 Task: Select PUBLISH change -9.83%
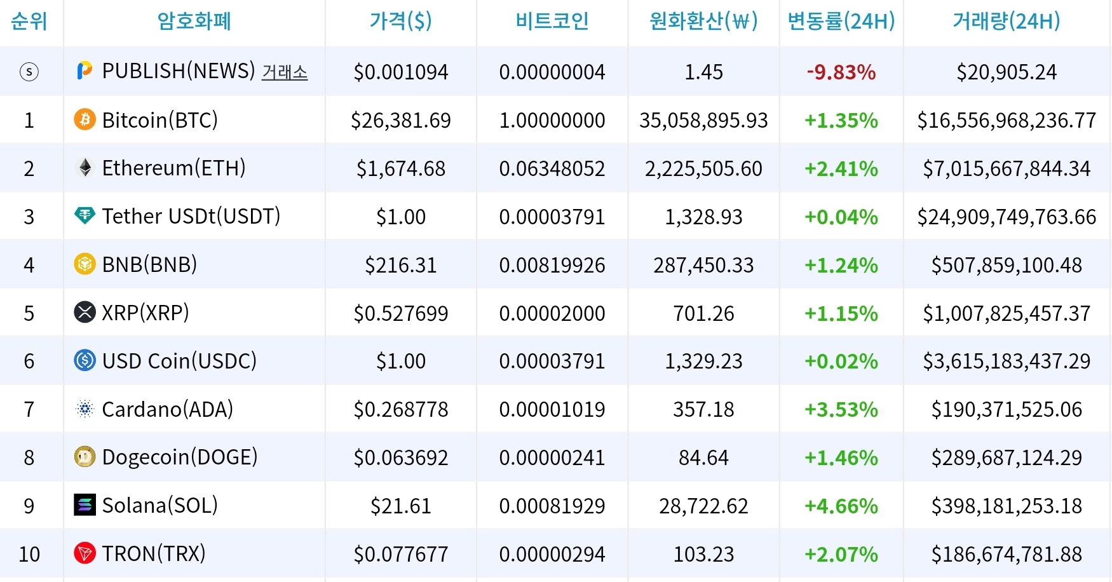coord(841,72)
